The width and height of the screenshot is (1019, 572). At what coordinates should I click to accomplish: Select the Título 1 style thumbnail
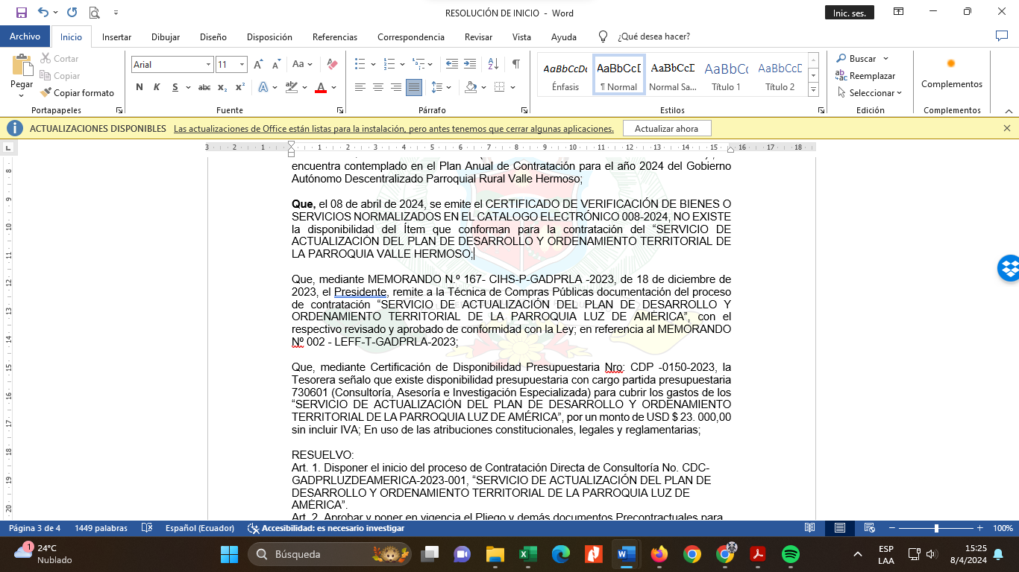[726, 75]
